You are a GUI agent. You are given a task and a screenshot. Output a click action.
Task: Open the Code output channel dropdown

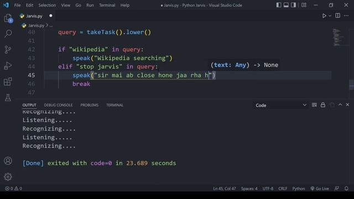pyautogui.click(x=281, y=105)
